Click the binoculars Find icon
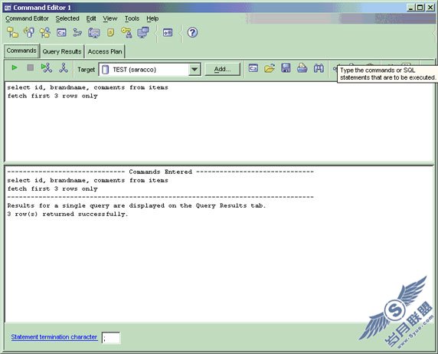This screenshot has width=438, height=354. click(319, 68)
